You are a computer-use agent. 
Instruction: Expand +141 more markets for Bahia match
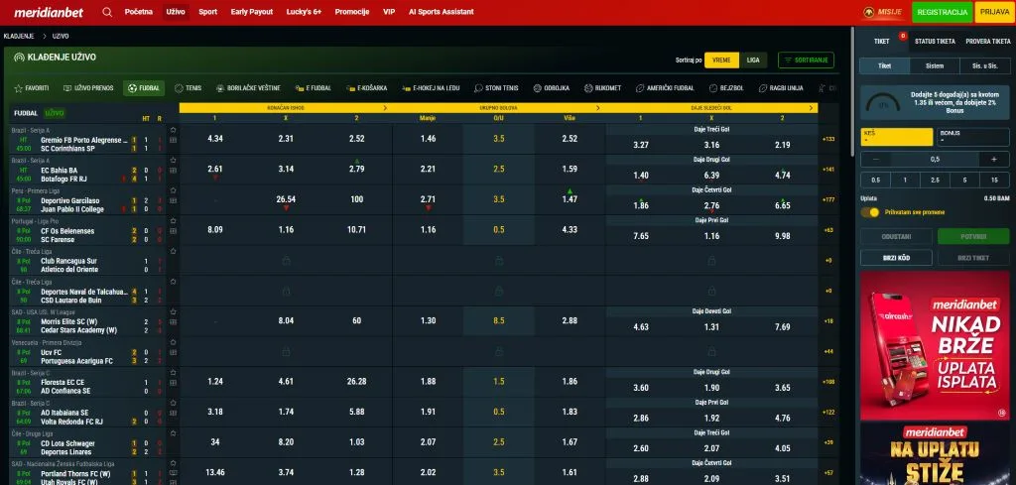[828, 169]
